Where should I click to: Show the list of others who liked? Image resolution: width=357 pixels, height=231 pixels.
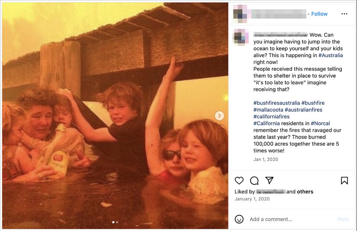[305, 192]
